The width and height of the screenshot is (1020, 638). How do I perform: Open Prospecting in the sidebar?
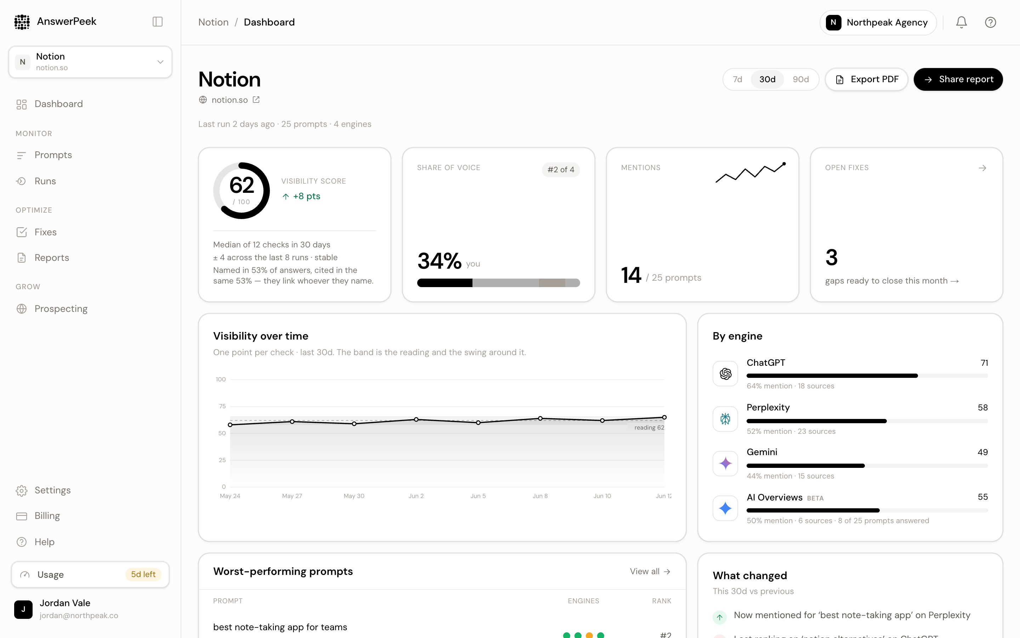tap(90, 308)
